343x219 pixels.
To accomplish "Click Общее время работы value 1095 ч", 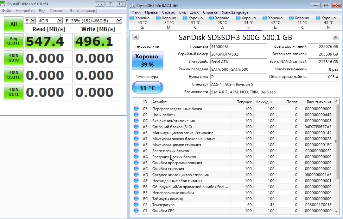I will tap(323, 77).
